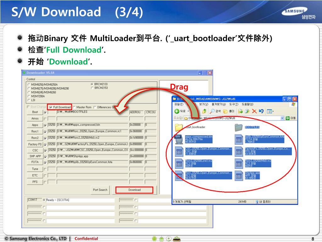Select the MSM6275/MSM6280/MSM6290 radio option
This screenshot has height=242, width=322.
pos(29,89)
